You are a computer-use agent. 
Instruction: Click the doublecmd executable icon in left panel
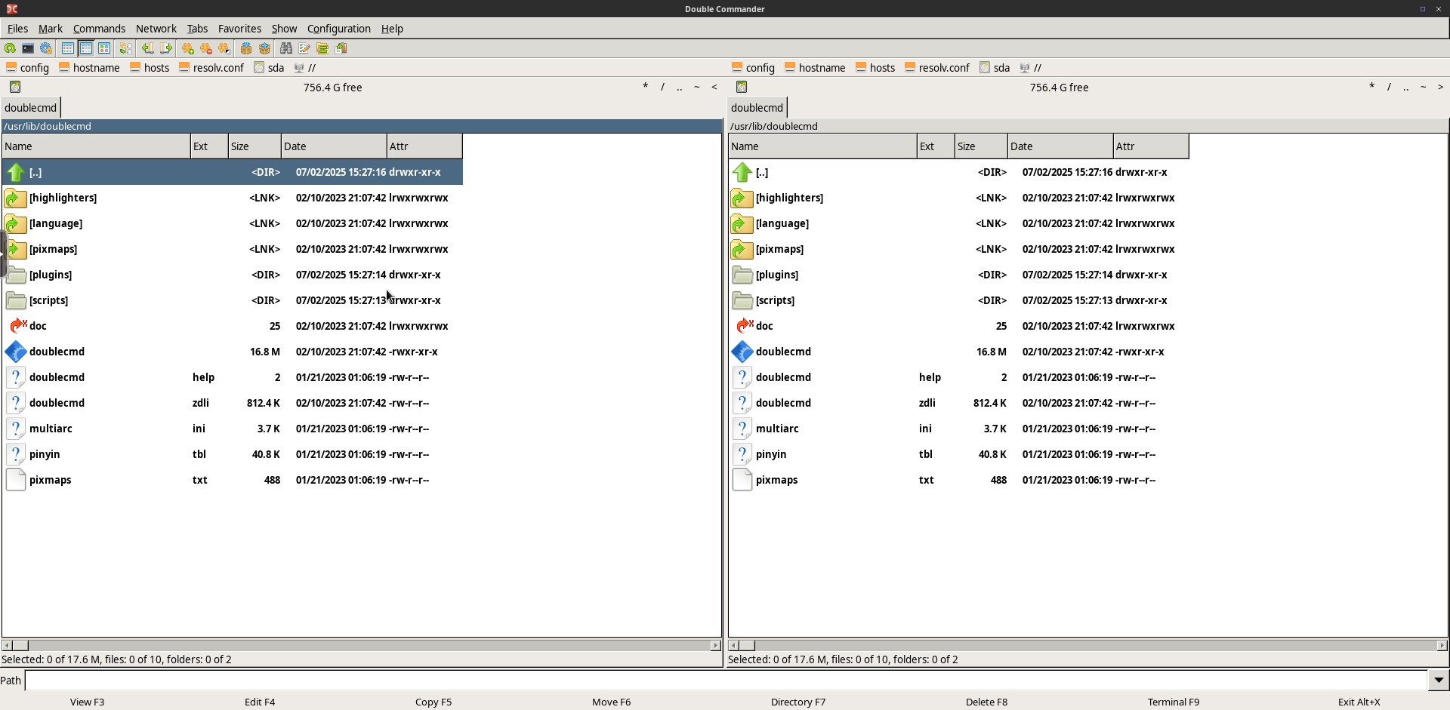[x=16, y=352]
